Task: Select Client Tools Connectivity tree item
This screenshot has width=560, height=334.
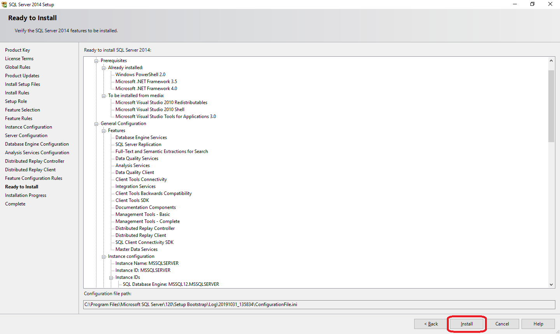Action: [141, 179]
